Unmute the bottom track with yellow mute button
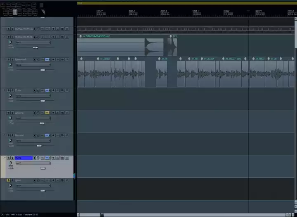 click(9, 180)
